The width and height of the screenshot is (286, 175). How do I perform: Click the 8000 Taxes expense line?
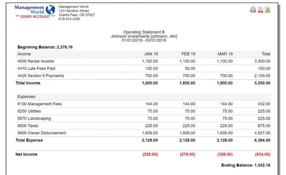click(28, 126)
